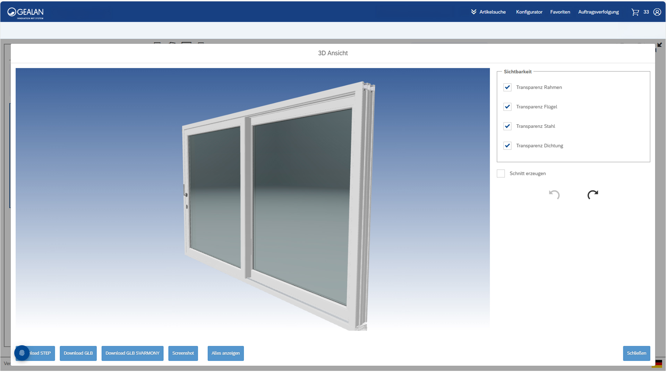
Task: Toggle Transparenz Stahl checkbox
Action: pos(507,126)
